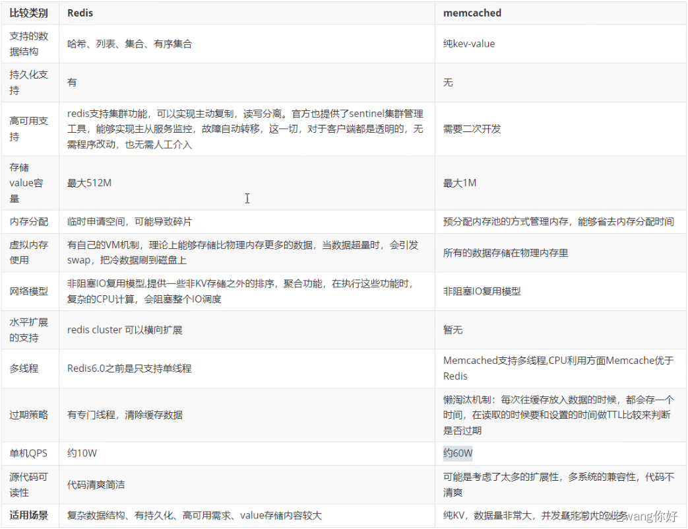Click the '比较类别' header cell

[x=28, y=13]
